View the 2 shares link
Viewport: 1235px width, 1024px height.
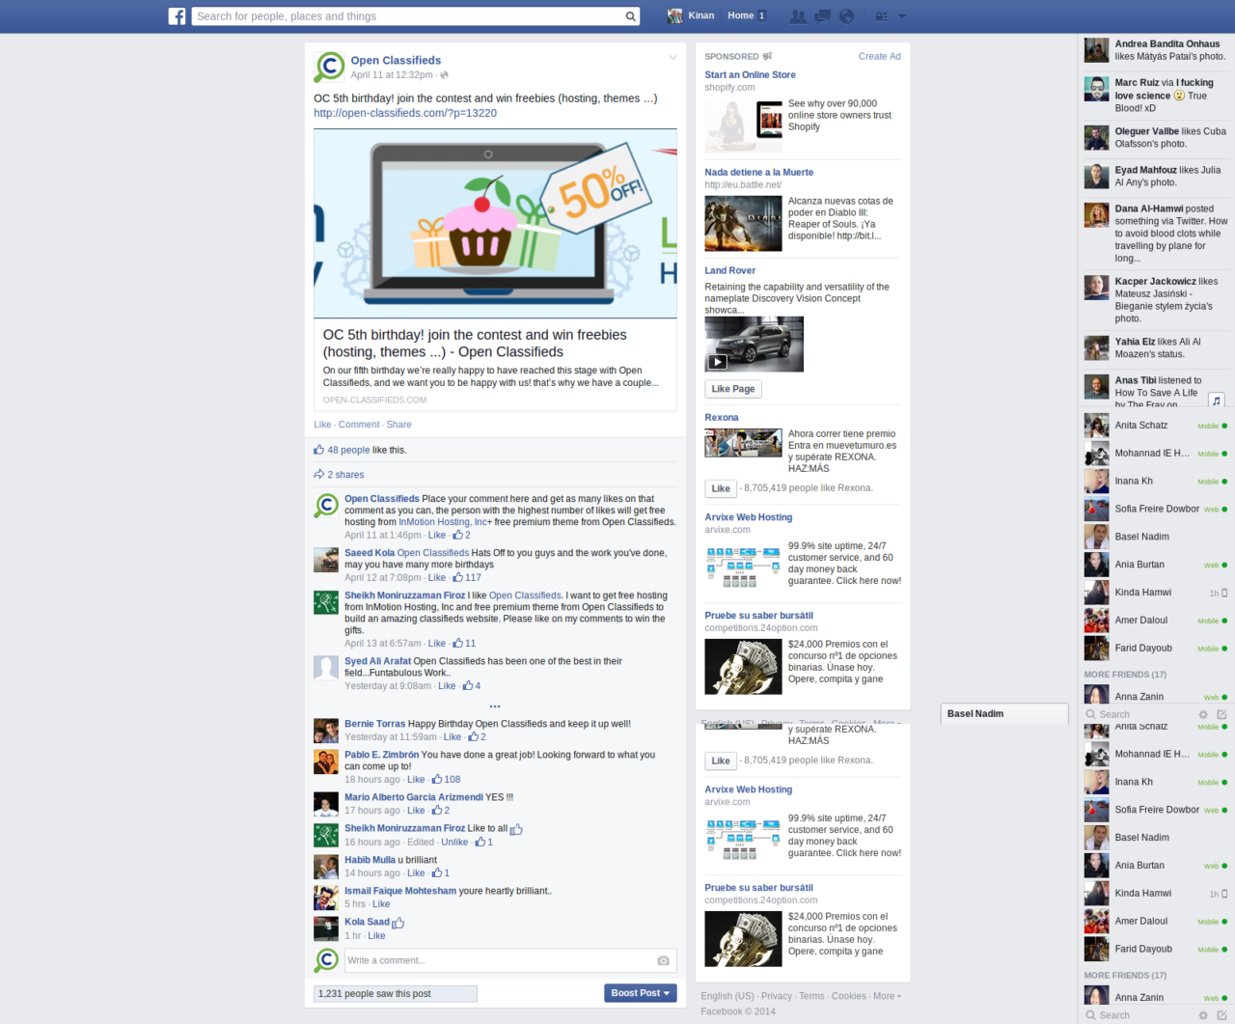pyautogui.click(x=345, y=475)
